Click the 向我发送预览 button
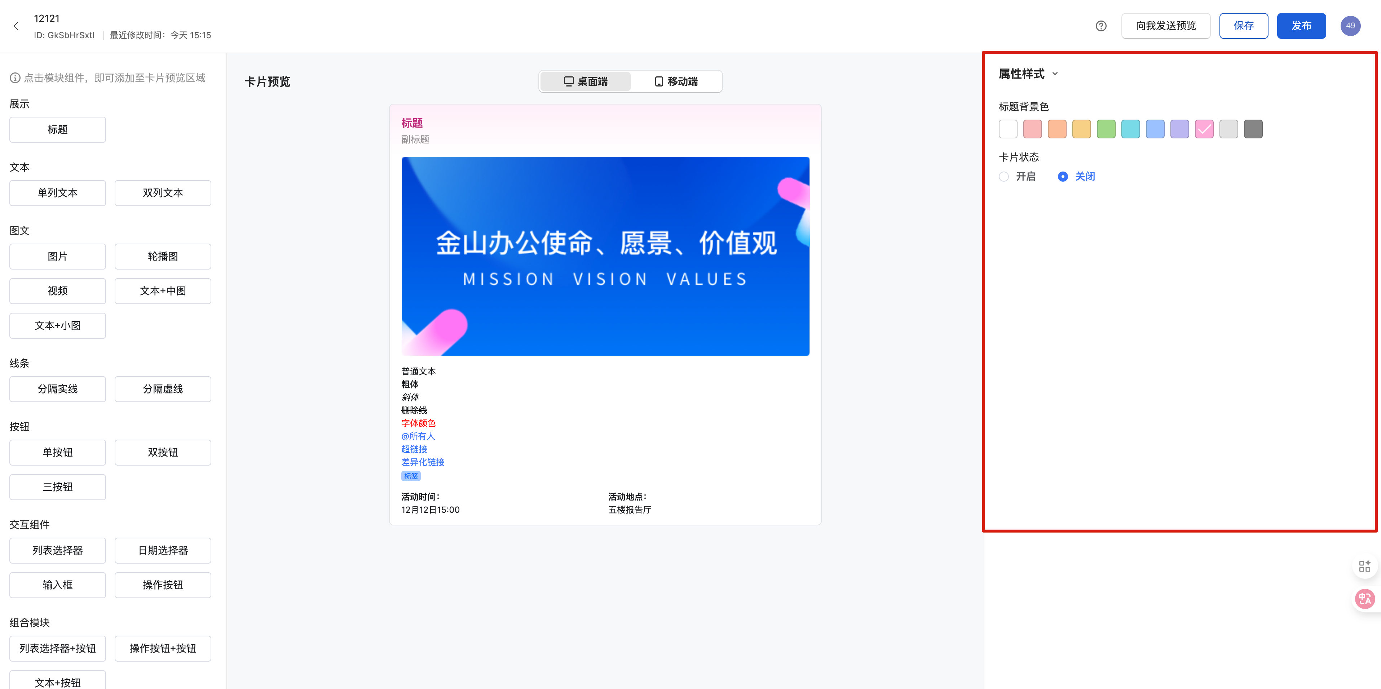The height and width of the screenshot is (689, 1381). coord(1165,25)
